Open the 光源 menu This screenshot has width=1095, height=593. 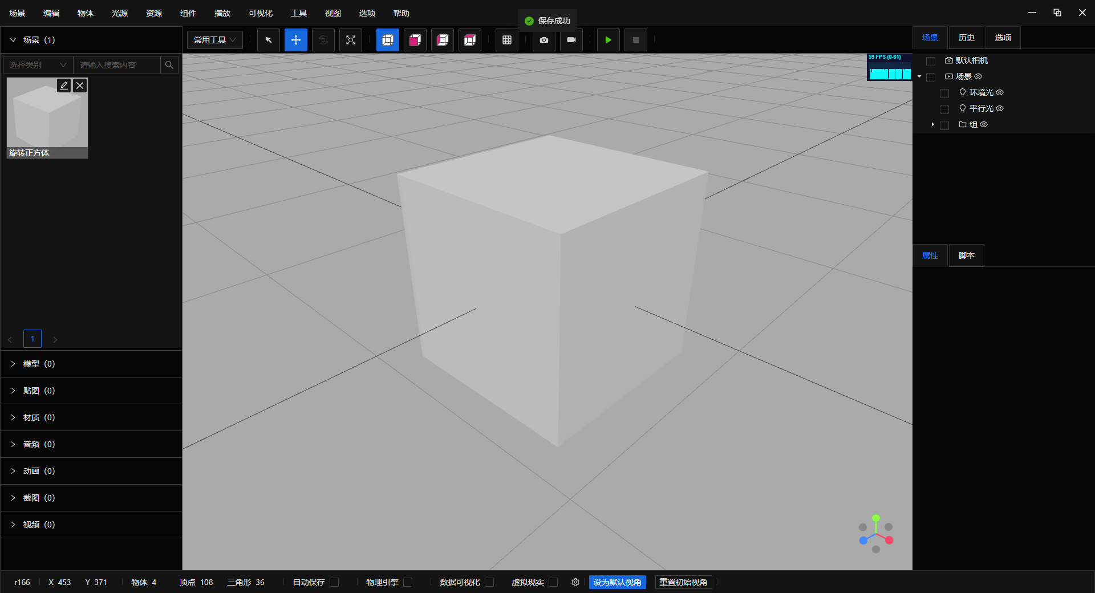coord(120,13)
